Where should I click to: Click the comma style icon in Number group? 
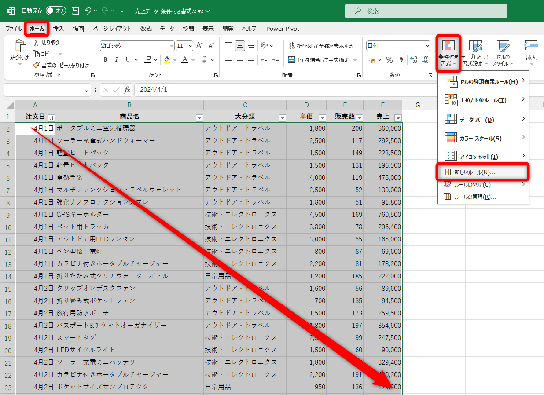click(x=401, y=59)
